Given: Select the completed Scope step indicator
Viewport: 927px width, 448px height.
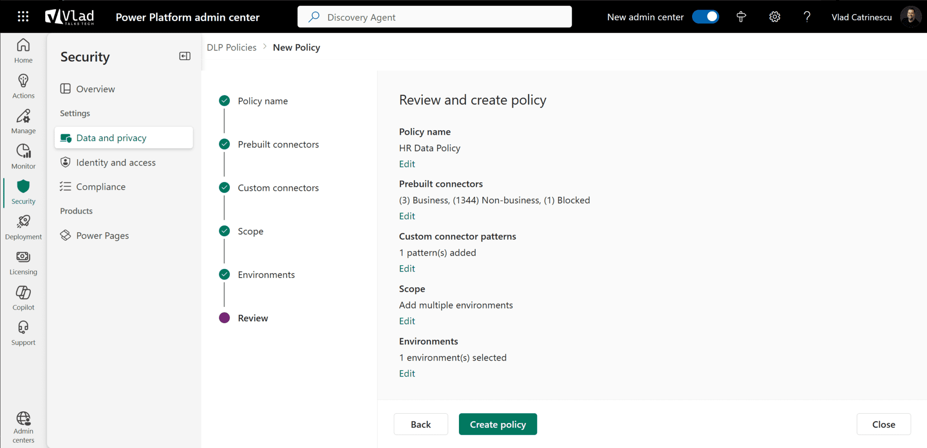Looking at the screenshot, I should coord(224,231).
